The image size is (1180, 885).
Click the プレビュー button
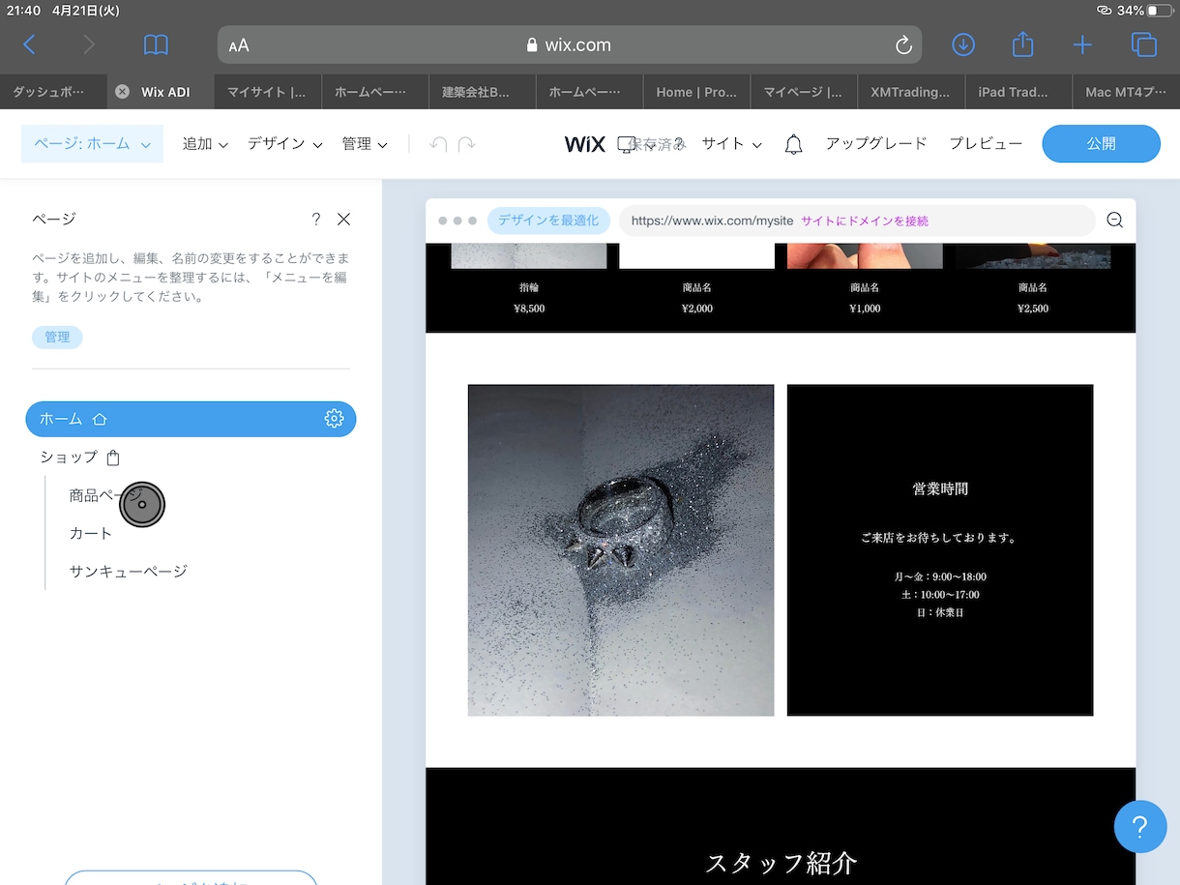coord(986,143)
